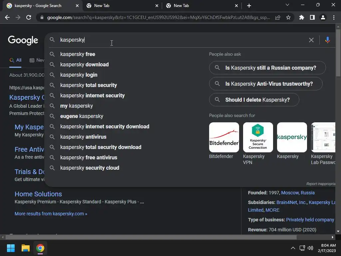
Task: Open the Kaspersky Lab Password card
Action: tap(323, 143)
